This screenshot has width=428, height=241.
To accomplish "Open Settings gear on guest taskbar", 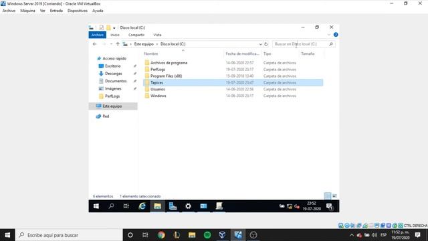I will (188, 206).
